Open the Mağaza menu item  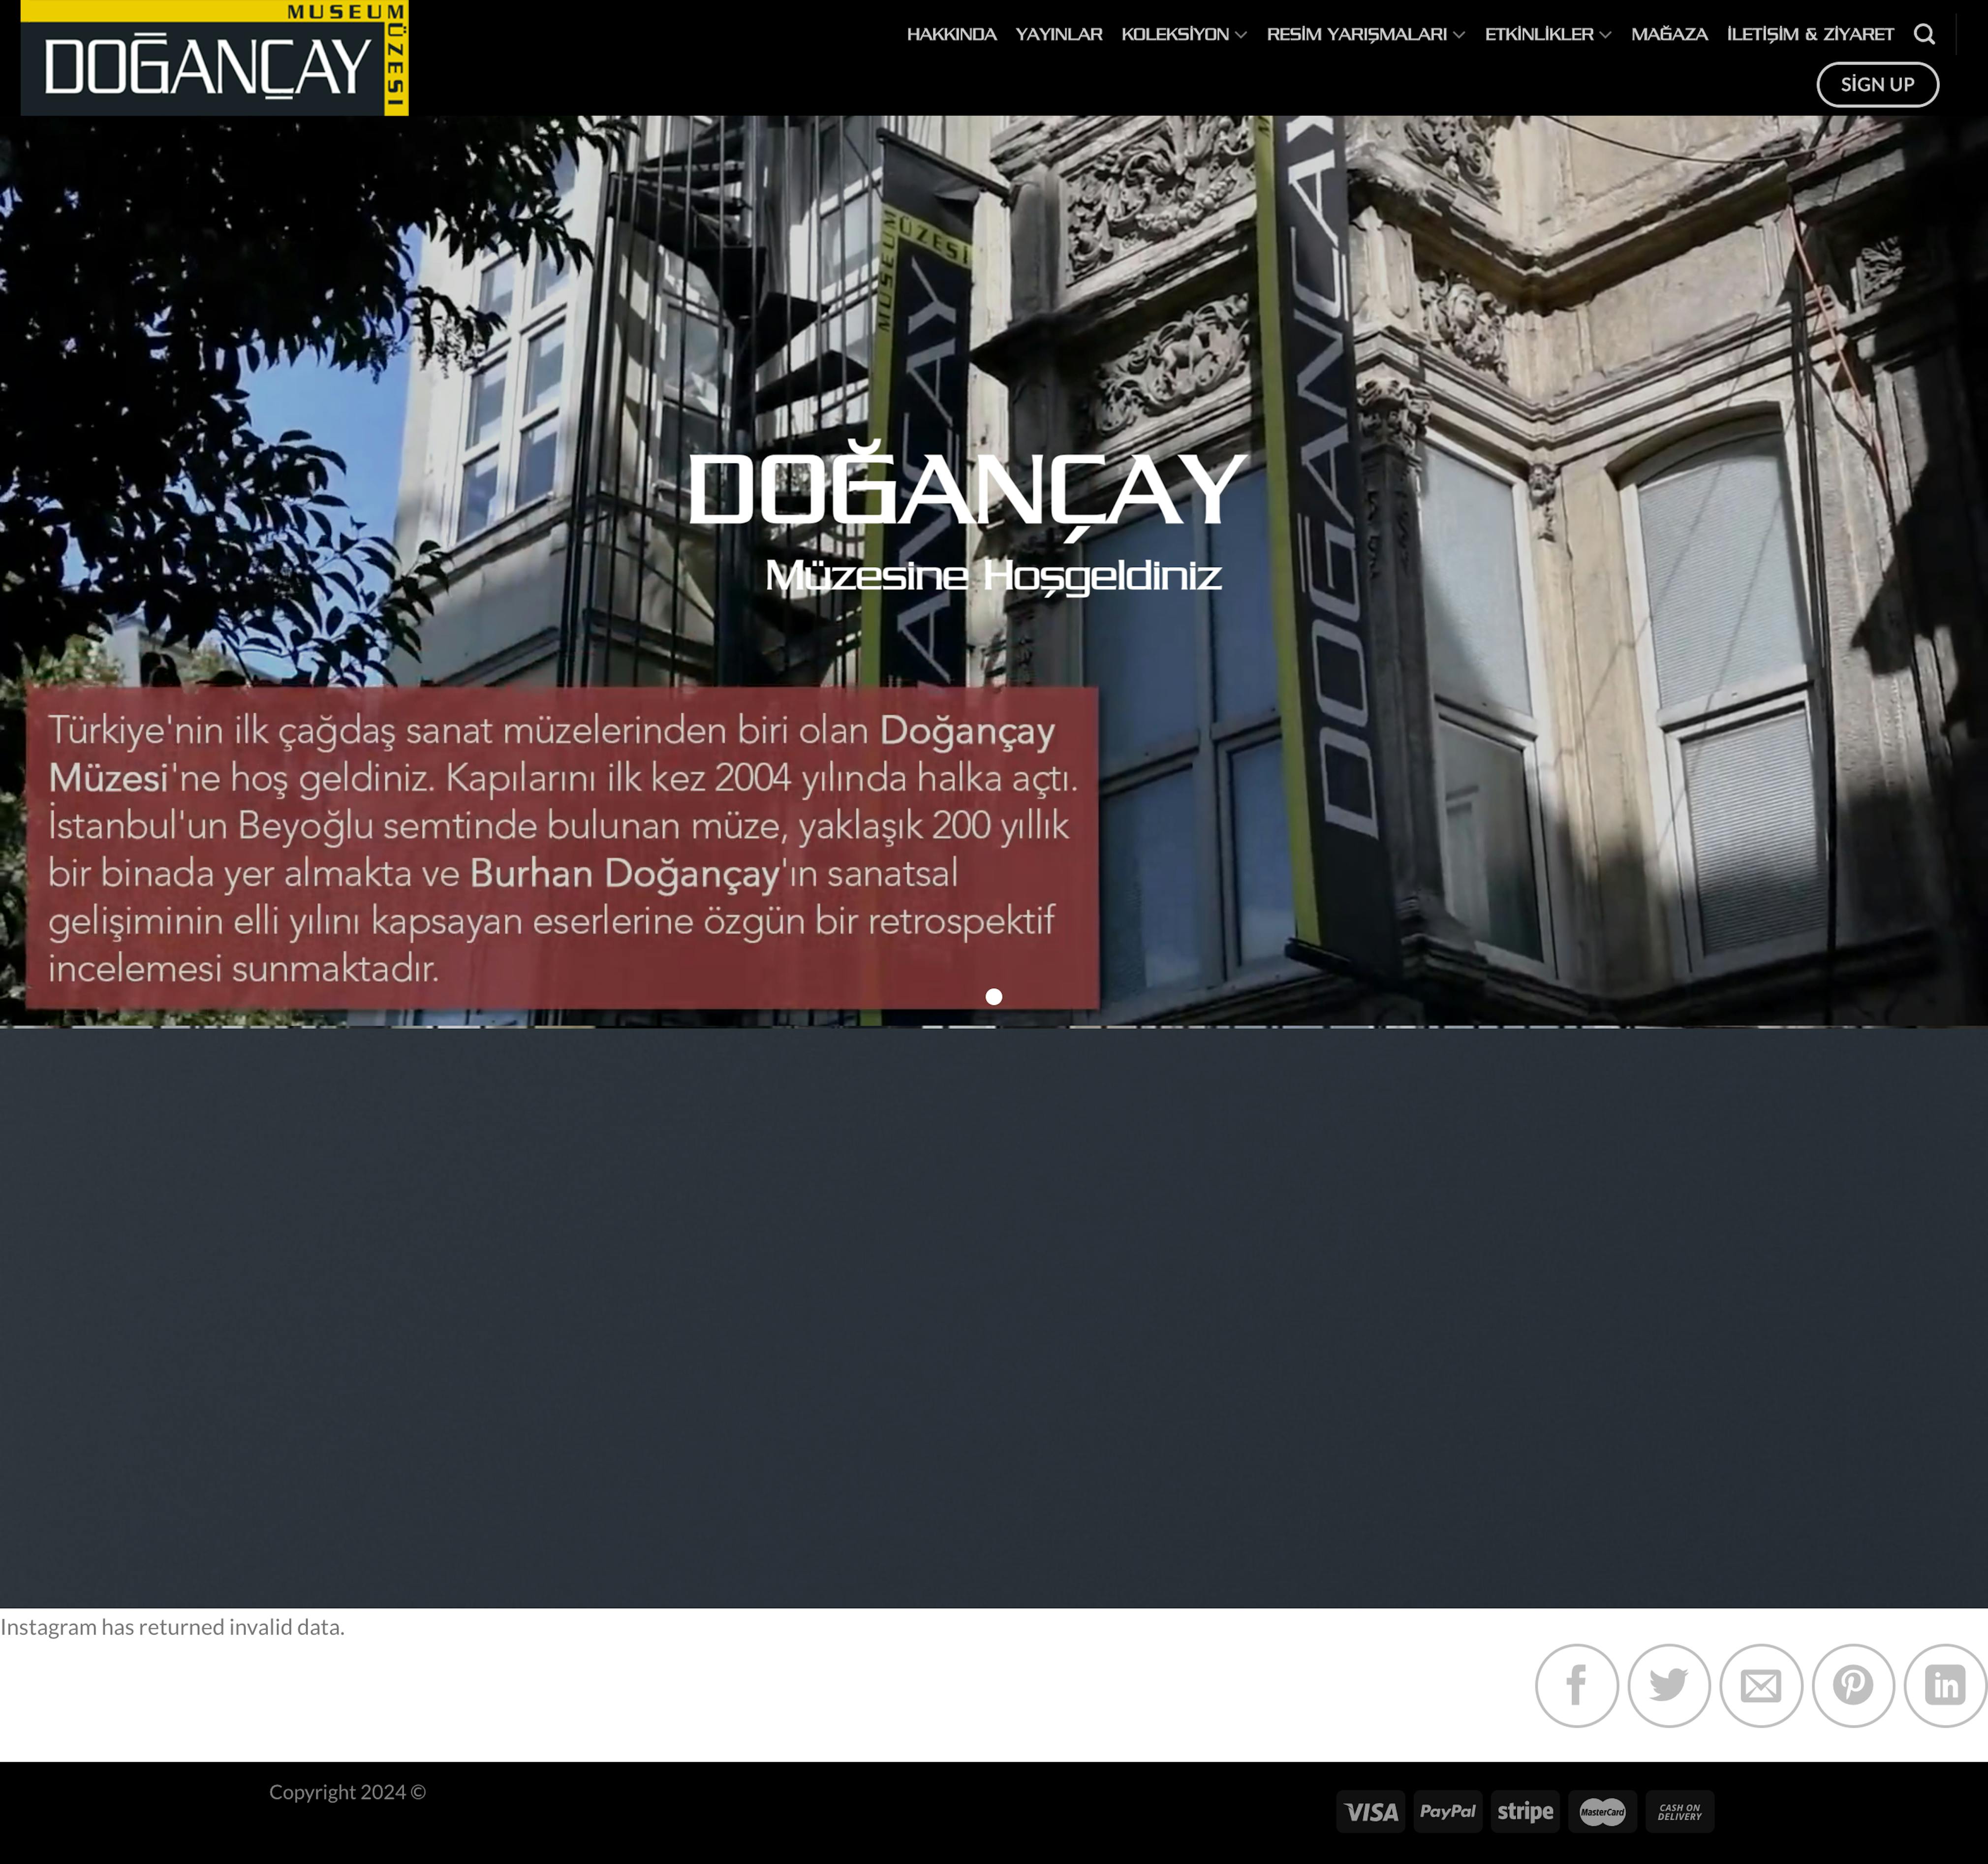coord(1669,34)
